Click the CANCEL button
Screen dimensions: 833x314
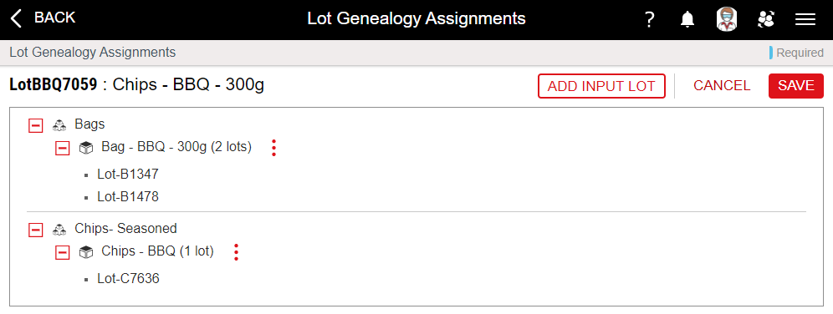(x=722, y=86)
